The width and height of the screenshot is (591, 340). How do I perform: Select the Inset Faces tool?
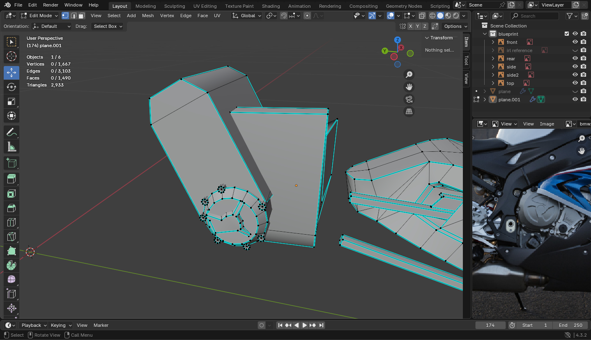[x=11, y=194]
